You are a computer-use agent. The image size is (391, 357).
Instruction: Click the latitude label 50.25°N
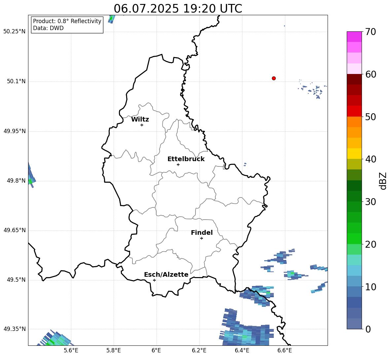click(x=15, y=32)
